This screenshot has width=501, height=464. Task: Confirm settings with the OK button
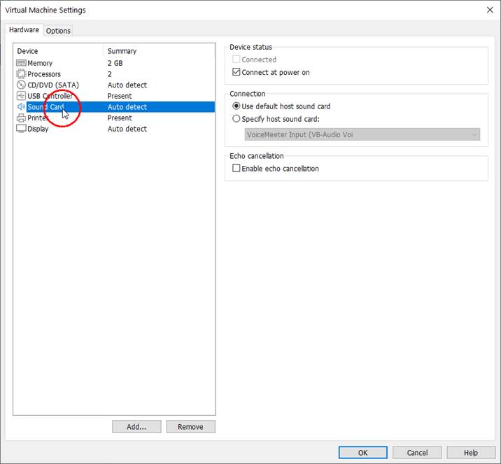click(362, 453)
